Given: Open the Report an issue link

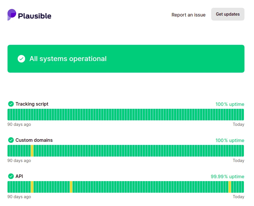Looking at the screenshot, I should coord(188,15).
